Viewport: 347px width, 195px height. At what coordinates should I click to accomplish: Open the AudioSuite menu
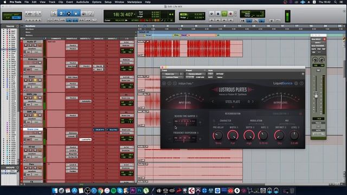click(82, 2)
